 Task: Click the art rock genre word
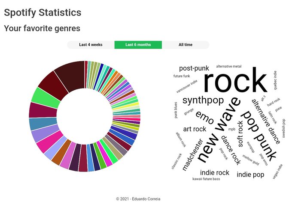(x=195, y=129)
